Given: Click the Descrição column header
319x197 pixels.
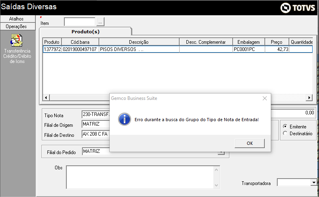Looking at the screenshot, I should [x=139, y=42].
